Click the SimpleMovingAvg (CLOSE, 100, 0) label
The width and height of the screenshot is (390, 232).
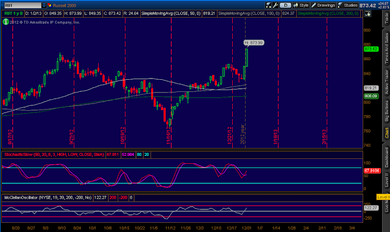click(x=249, y=13)
